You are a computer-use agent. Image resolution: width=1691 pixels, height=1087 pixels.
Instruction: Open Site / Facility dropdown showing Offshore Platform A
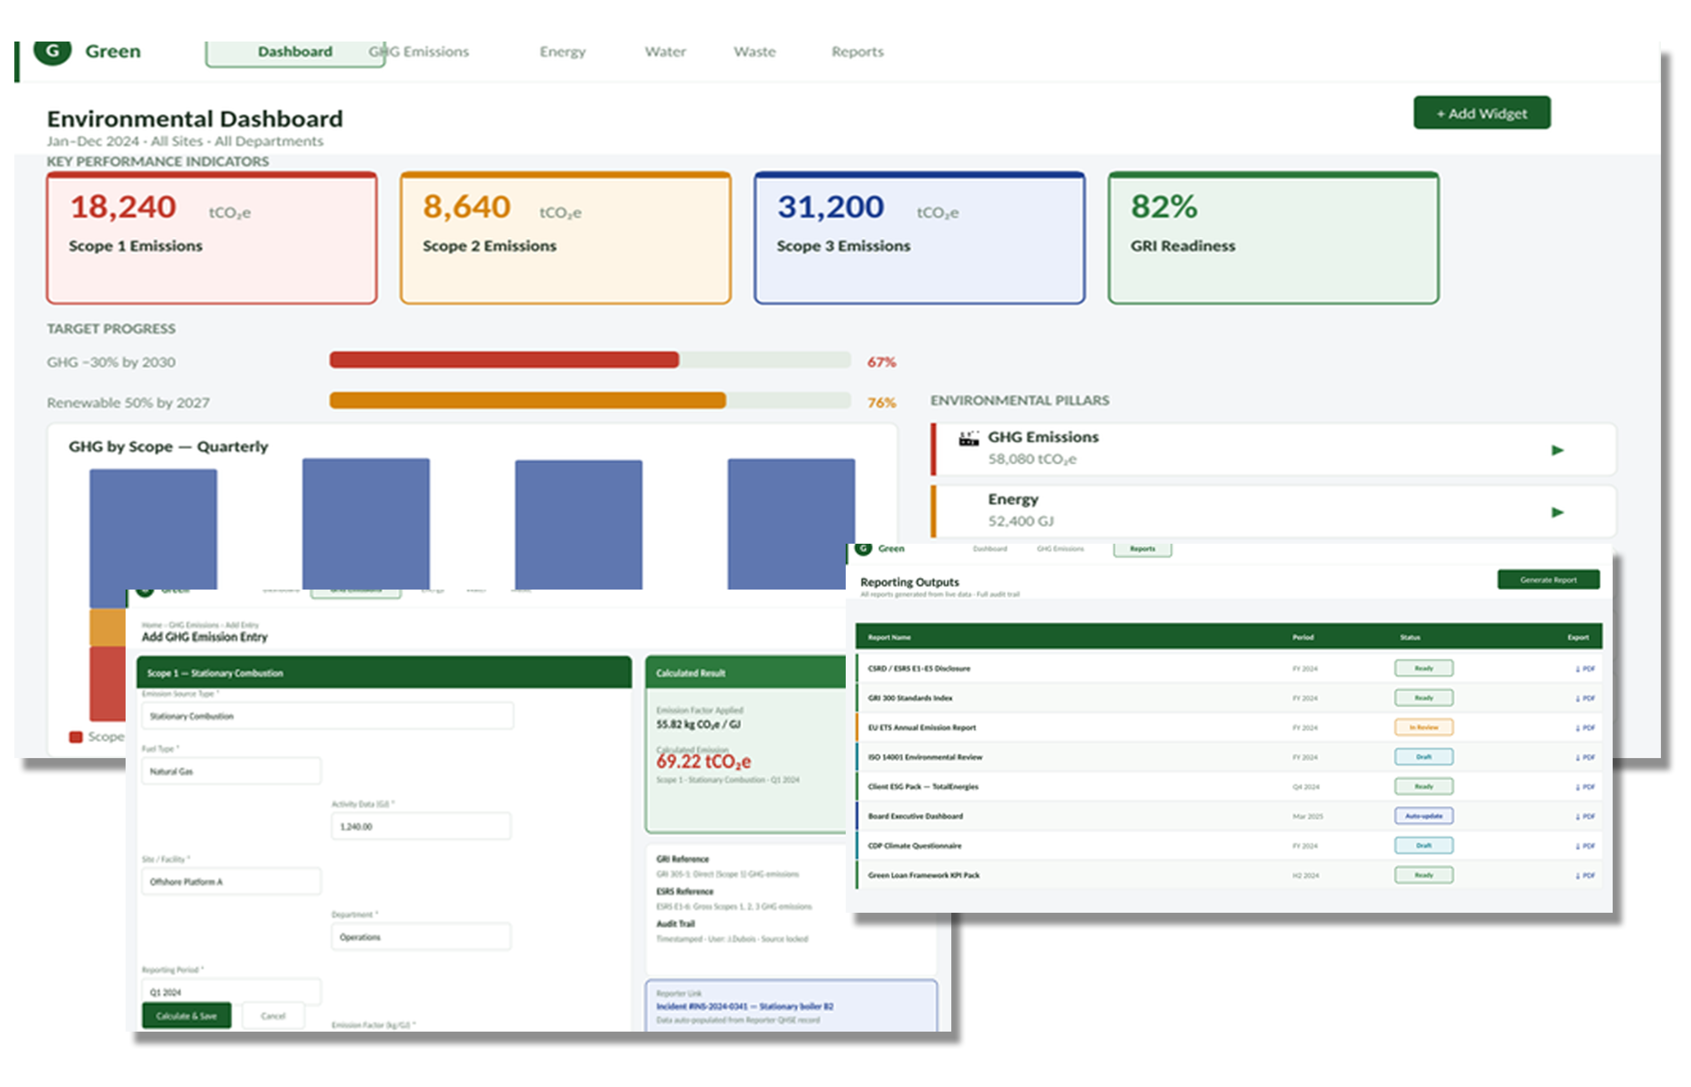coord(231,882)
